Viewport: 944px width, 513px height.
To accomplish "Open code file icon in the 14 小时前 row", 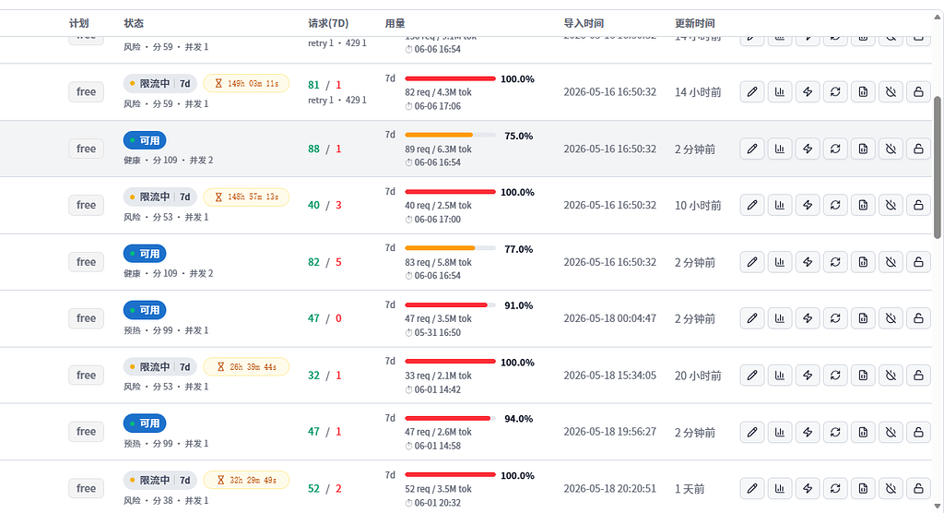I will [x=863, y=91].
